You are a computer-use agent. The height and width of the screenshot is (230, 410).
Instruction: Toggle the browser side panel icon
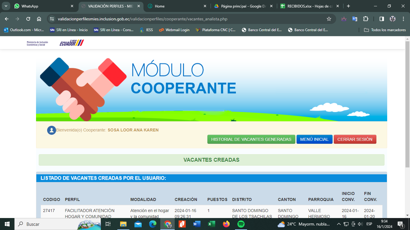click(x=381, y=19)
